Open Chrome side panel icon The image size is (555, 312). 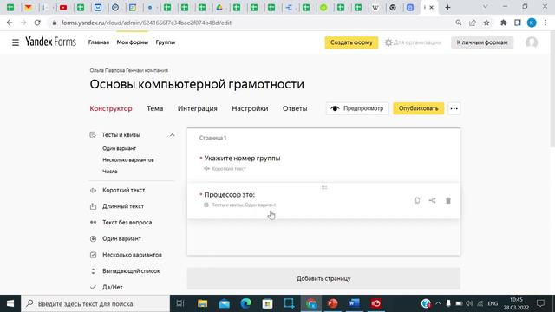(517, 23)
